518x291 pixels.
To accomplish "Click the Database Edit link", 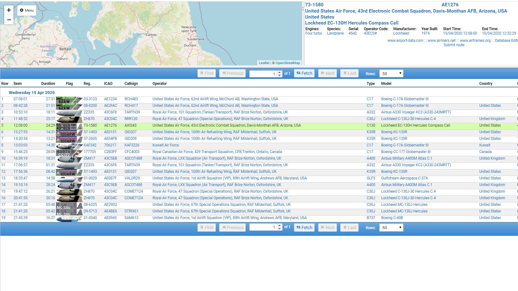I will pyautogui.click(x=506, y=41).
